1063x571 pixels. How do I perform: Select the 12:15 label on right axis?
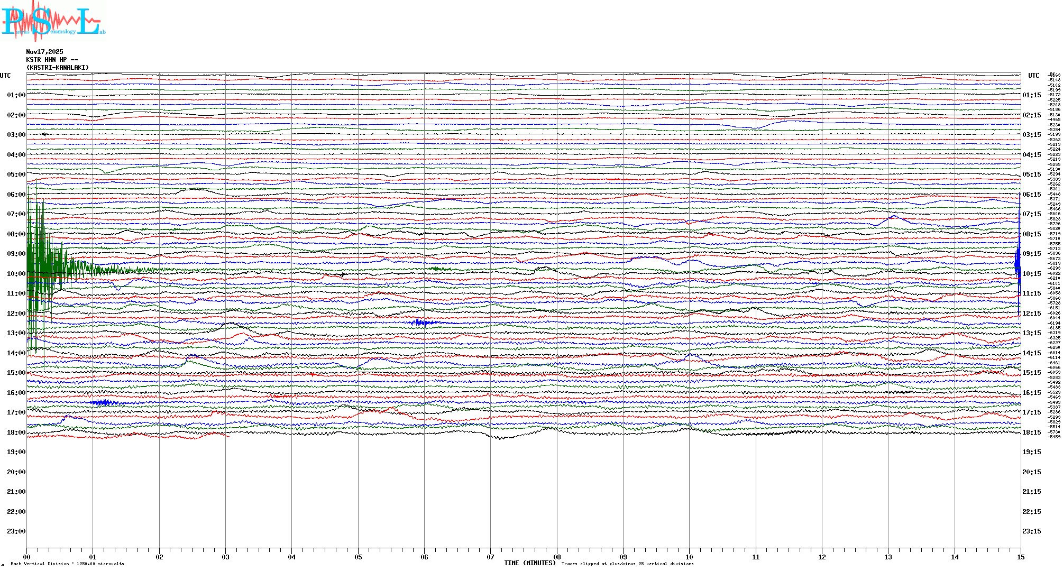click(1031, 314)
